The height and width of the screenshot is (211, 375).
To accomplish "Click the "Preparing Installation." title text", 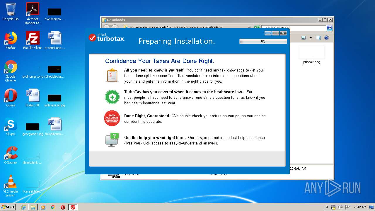I will tap(177, 41).
